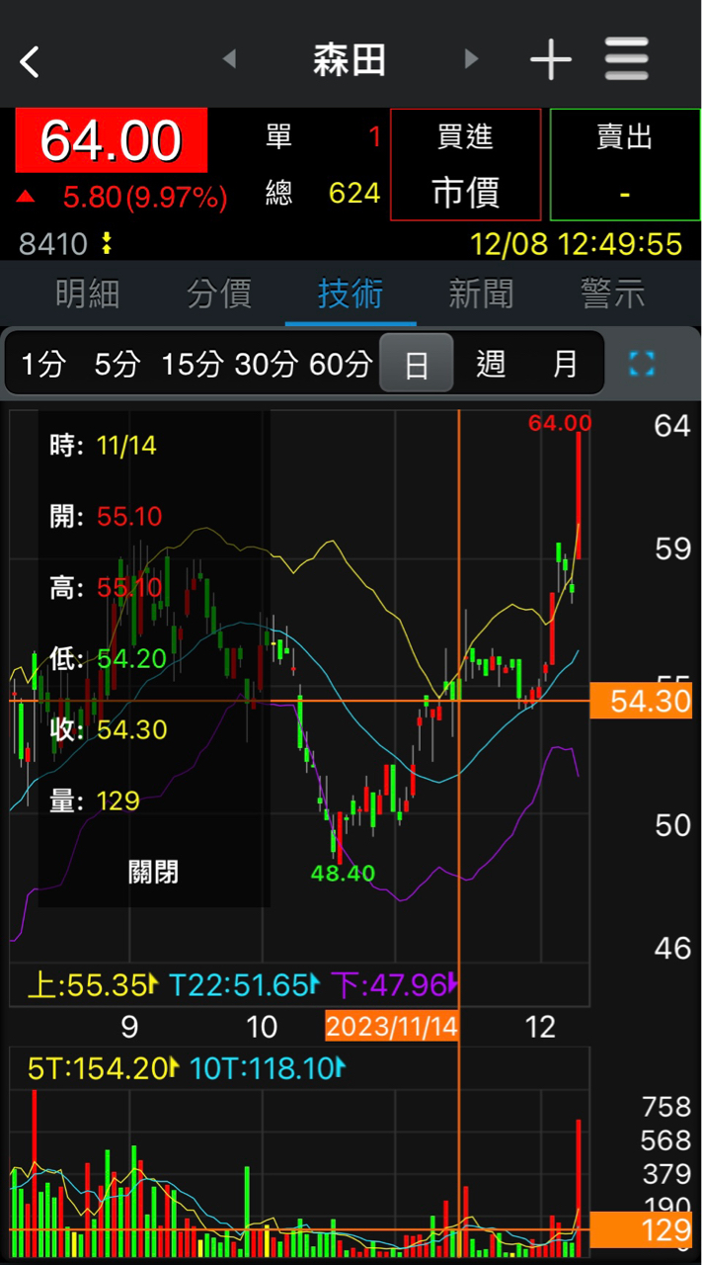
Task: Select the 1分 timeframe
Action: [x=43, y=364]
